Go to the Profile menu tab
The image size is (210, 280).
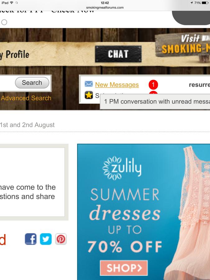click(x=15, y=54)
